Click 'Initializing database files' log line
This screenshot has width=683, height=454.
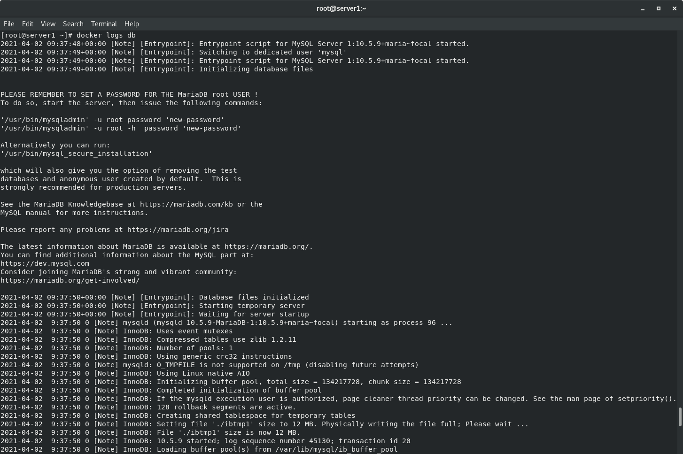click(157, 69)
